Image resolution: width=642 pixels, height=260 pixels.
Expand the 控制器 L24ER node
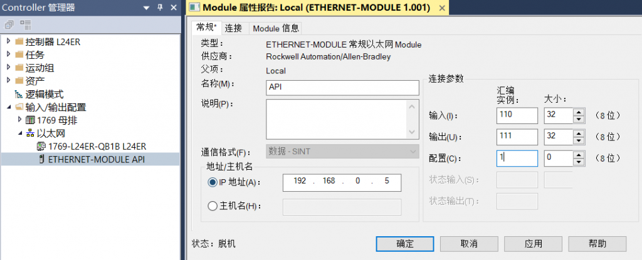(9, 41)
